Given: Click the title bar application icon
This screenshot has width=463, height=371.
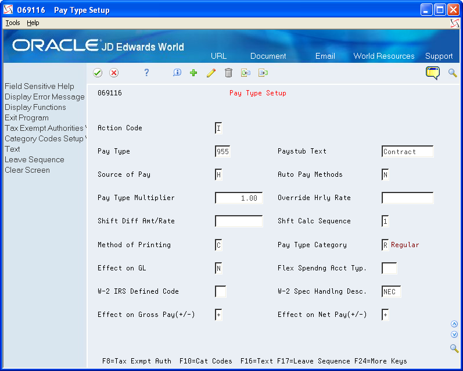Looking at the screenshot, I should (x=8, y=10).
